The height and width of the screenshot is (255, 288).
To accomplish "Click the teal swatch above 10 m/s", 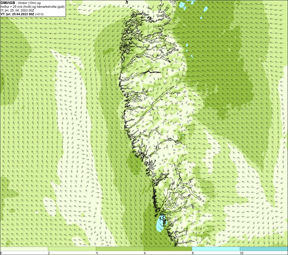I will pos(264,249).
